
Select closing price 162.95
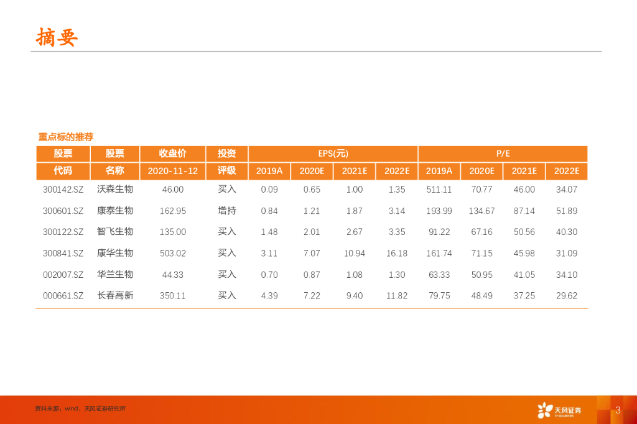[x=173, y=211]
